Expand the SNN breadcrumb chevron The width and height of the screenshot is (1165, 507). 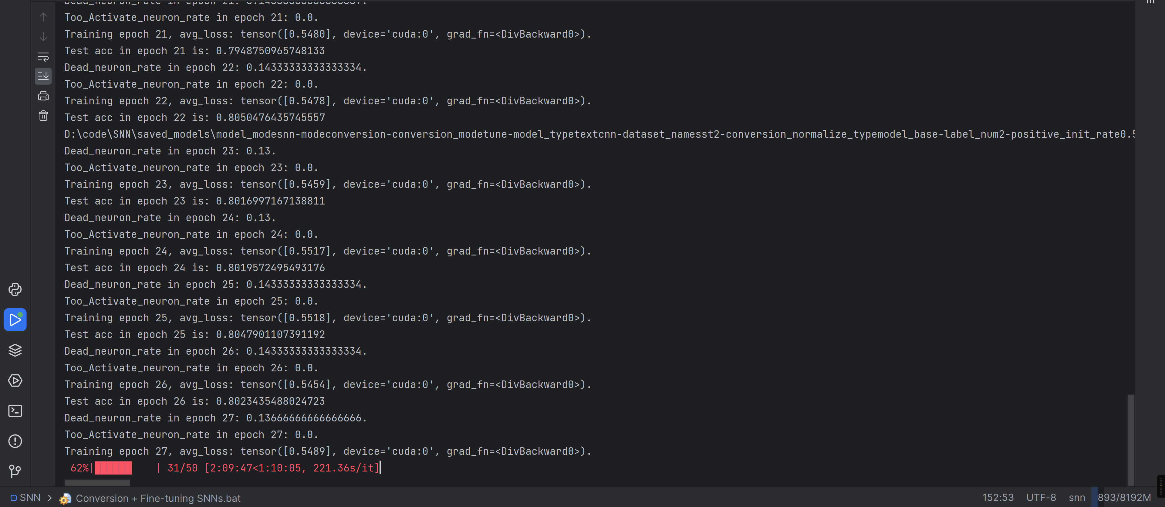tap(50, 498)
